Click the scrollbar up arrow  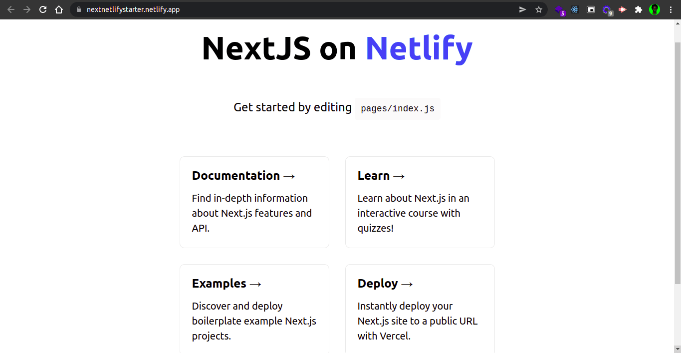click(x=677, y=23)
